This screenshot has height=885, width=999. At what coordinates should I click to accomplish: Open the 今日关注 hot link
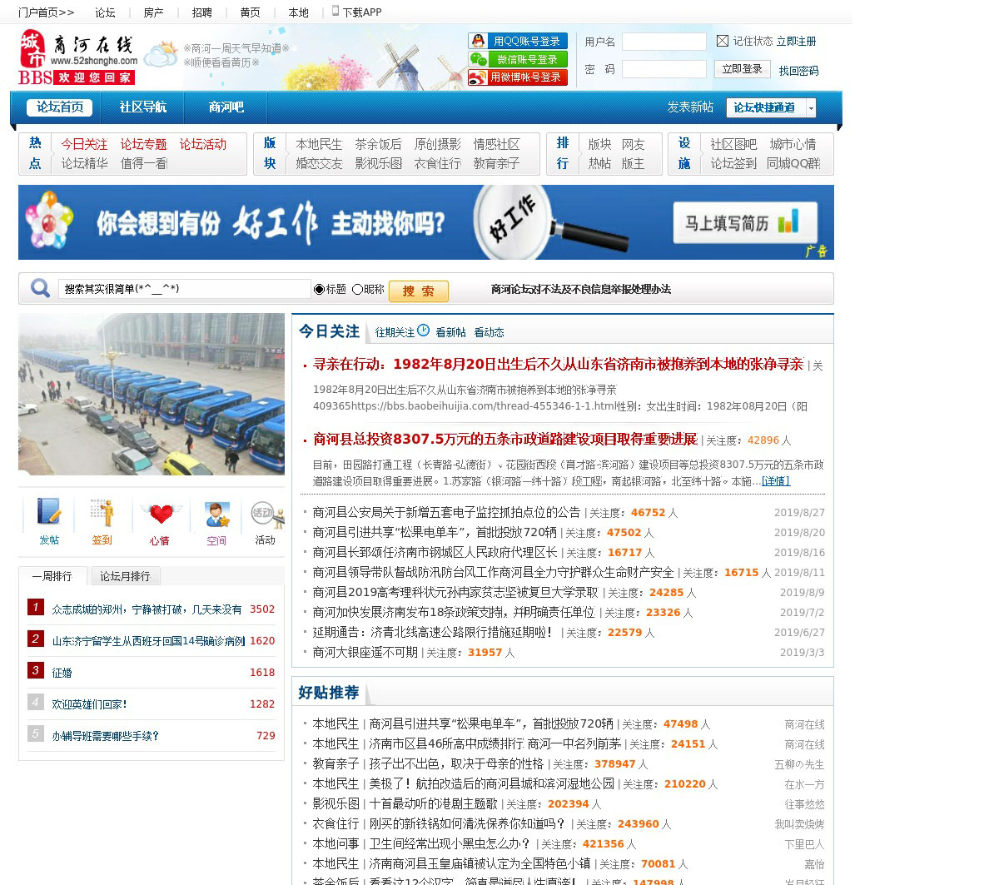[84, 144]
